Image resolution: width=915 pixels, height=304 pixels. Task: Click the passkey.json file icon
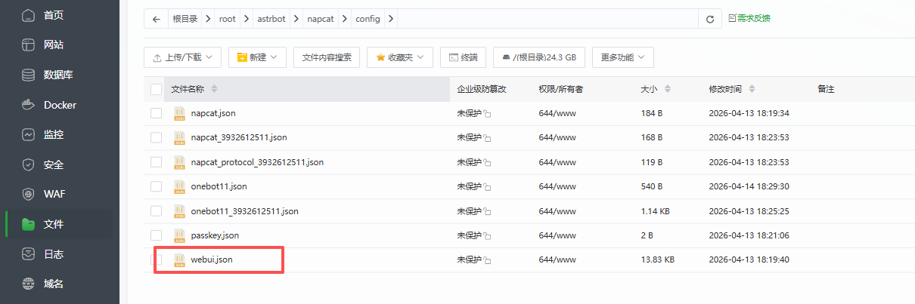[180, 235]
